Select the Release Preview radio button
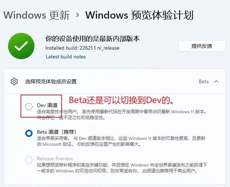This screenshot has width=230, height=187. (x=29, y=160)
